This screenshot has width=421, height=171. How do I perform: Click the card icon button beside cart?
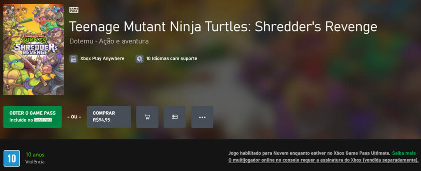175,117
